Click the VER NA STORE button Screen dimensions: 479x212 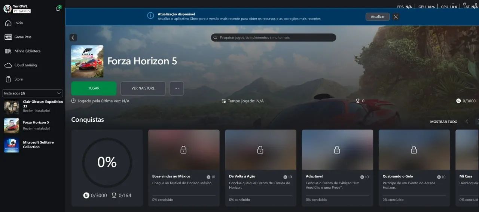[143, 88]
